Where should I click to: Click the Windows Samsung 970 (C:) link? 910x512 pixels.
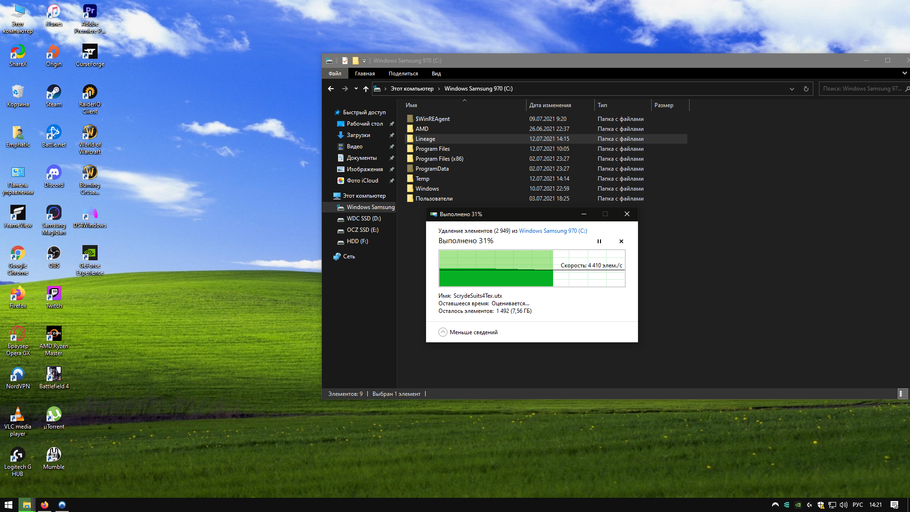coord(553,231)
